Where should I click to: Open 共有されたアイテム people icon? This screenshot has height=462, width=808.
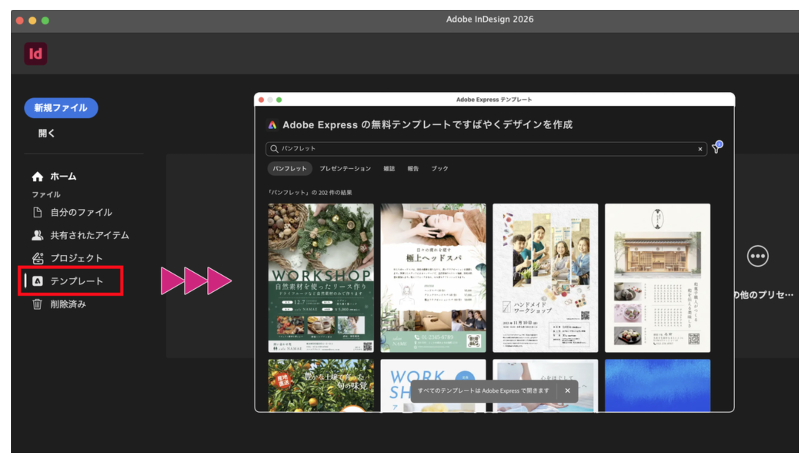pos(37,235)
